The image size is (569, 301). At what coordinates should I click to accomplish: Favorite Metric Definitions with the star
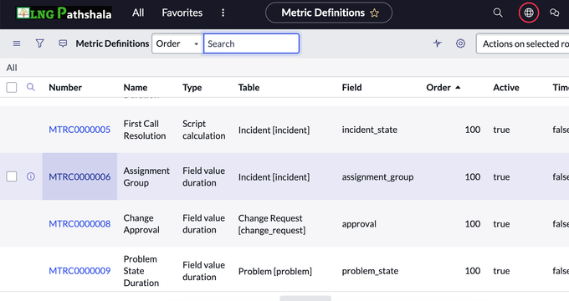tap(375, 13)
